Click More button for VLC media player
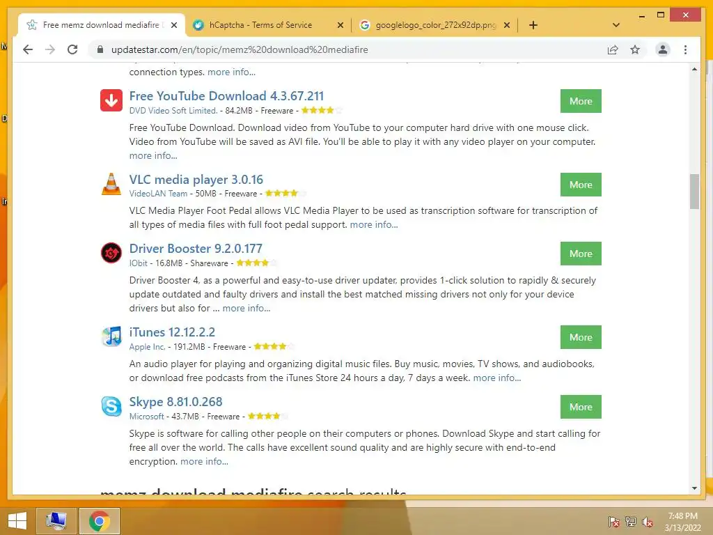The height and width of the screenshot is (535, 713). pos(581,185)
